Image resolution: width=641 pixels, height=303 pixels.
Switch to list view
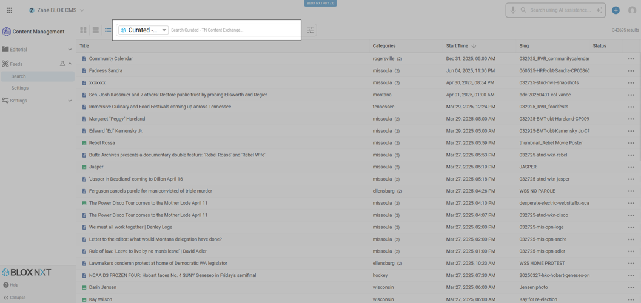click(108, 30)
